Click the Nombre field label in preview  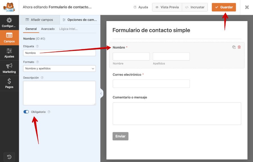point(119,47)
